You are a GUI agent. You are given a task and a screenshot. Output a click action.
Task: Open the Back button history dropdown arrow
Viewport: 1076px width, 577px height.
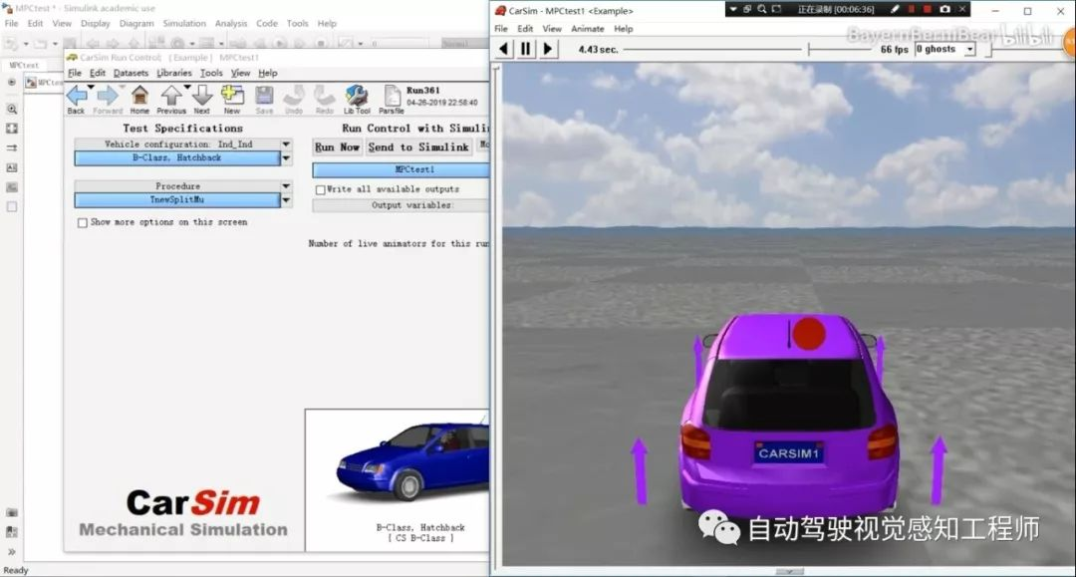[91, 87]
